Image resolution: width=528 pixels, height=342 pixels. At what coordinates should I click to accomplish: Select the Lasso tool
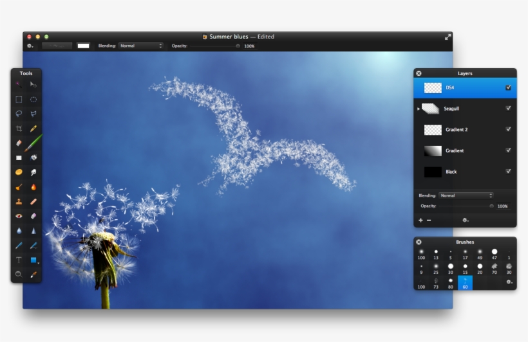[x=19, y=114]
